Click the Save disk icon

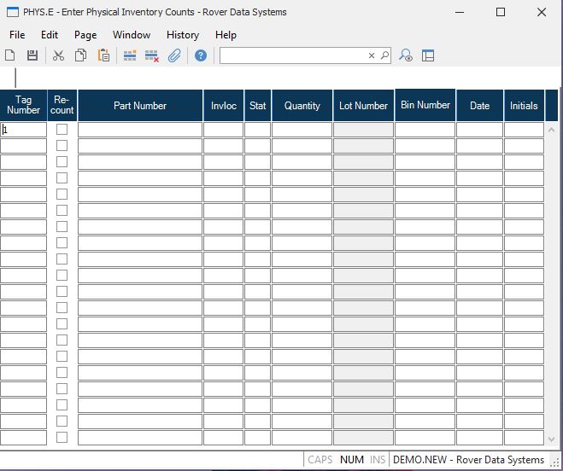pos(32,55)
